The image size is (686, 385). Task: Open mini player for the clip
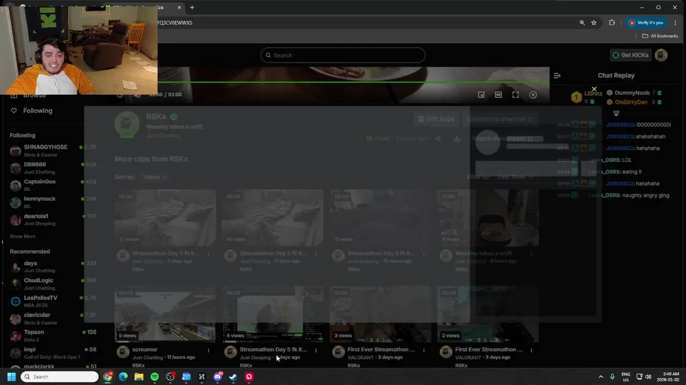pos(481,95)
